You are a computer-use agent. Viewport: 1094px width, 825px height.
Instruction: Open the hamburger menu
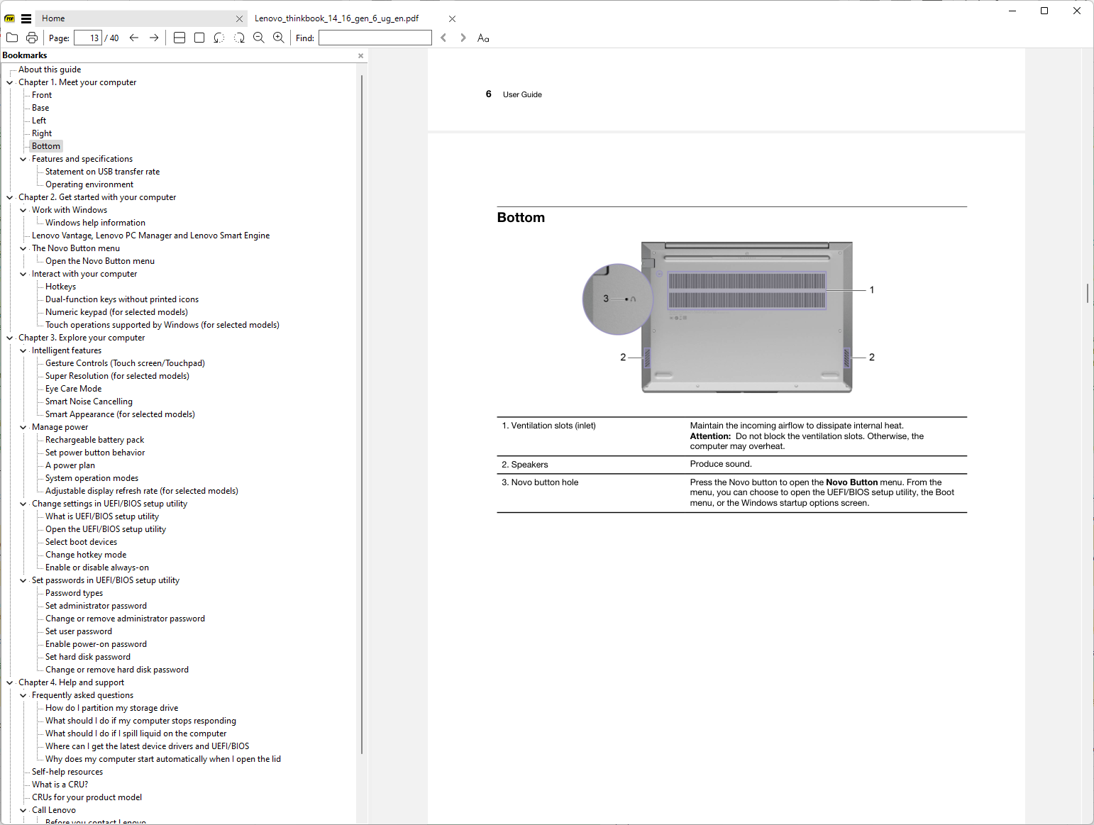[26, 18]
